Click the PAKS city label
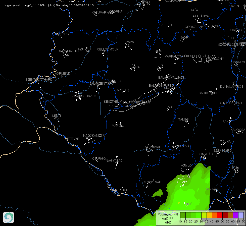The height and width of the screenshot is (226, 246). [227, 122]
